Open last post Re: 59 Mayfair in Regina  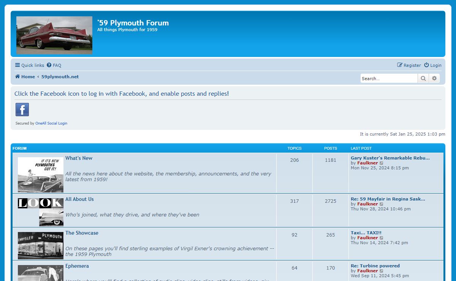click(x=388, y=199)
